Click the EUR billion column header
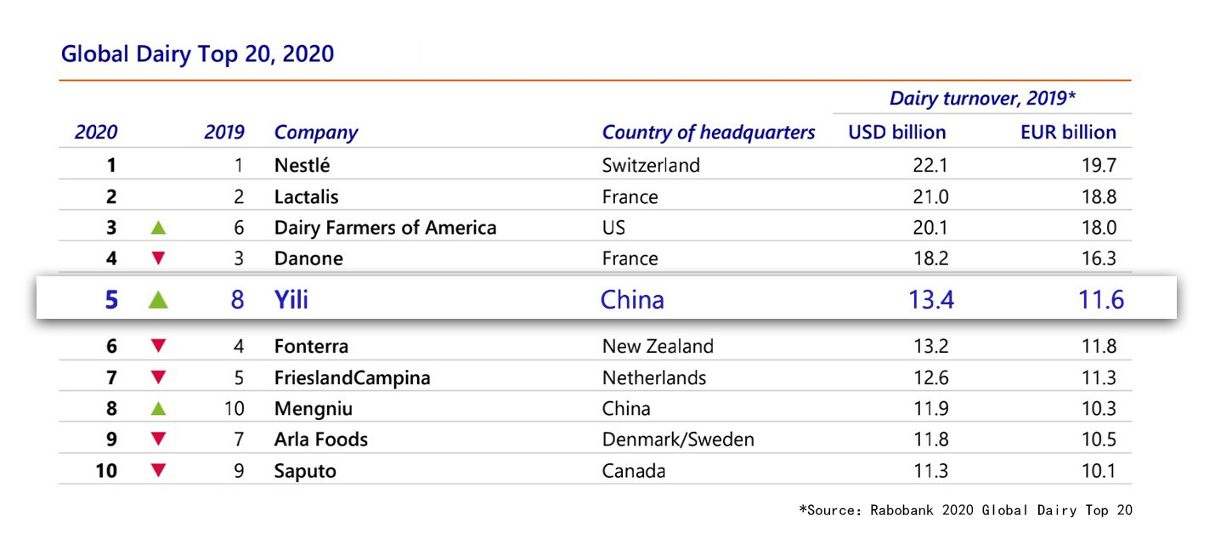The height and width of the screenshot is (550, 1215). 1068,133
